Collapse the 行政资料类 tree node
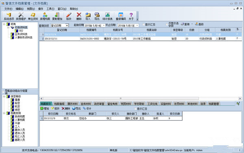Image resolution: width=244 pixels, height=153 pixels. point(8,27)
